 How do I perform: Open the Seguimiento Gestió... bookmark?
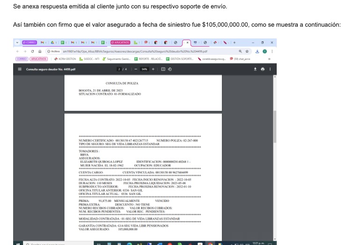click(116, 59)
